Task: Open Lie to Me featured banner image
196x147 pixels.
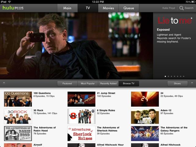Action: [77, 46]
